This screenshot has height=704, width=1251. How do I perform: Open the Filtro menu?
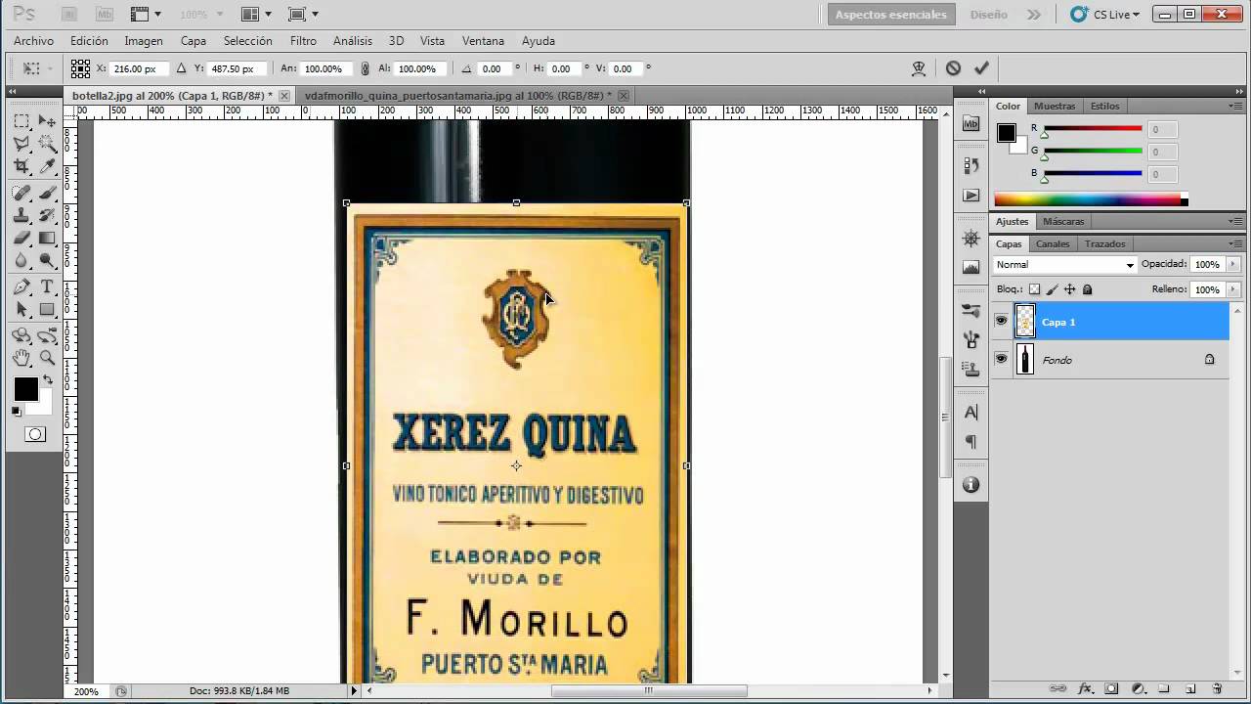pos(303,41)
